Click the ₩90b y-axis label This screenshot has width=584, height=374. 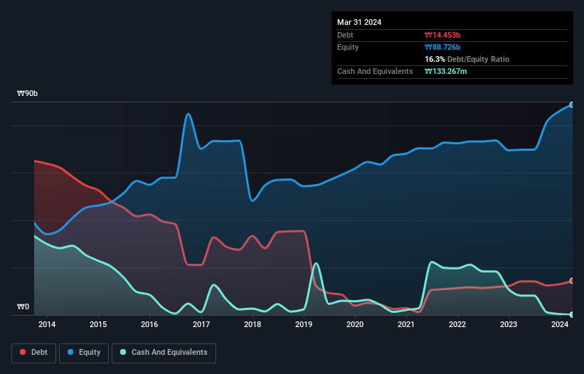click(27, 93)
